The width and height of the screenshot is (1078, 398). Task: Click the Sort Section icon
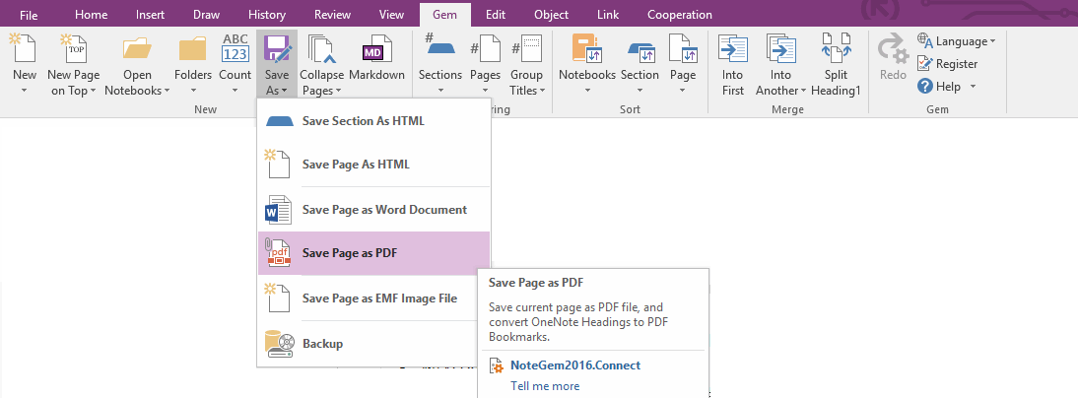pos(640,51)
